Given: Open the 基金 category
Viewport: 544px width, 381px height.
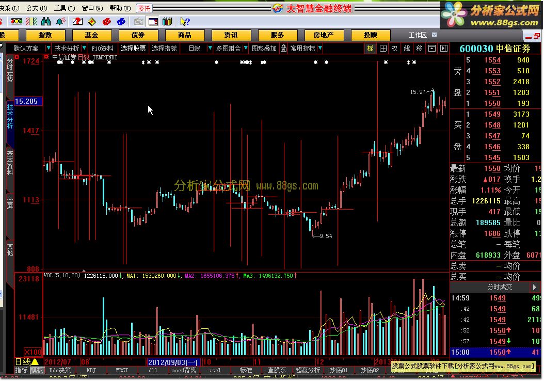Looking at the screenshot, I should (x=92, y=35).
